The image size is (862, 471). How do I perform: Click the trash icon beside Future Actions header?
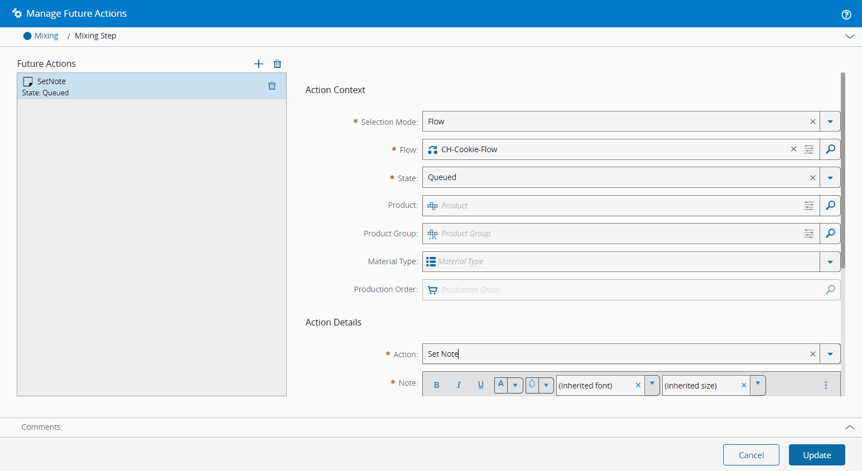click(x=277, y=64)
